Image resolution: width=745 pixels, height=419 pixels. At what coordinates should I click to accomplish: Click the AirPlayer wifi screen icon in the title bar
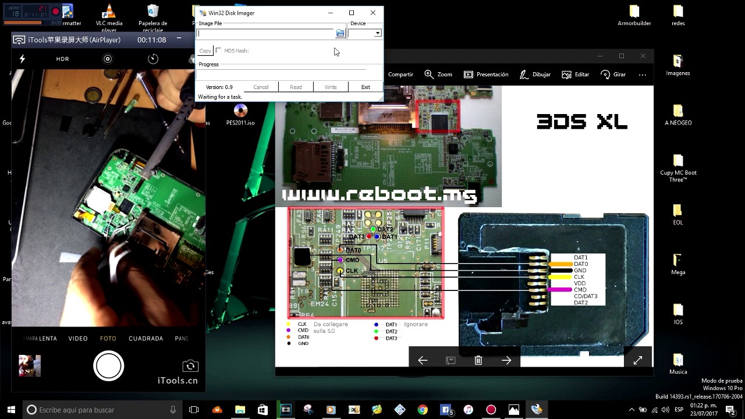tap(19, 40)
